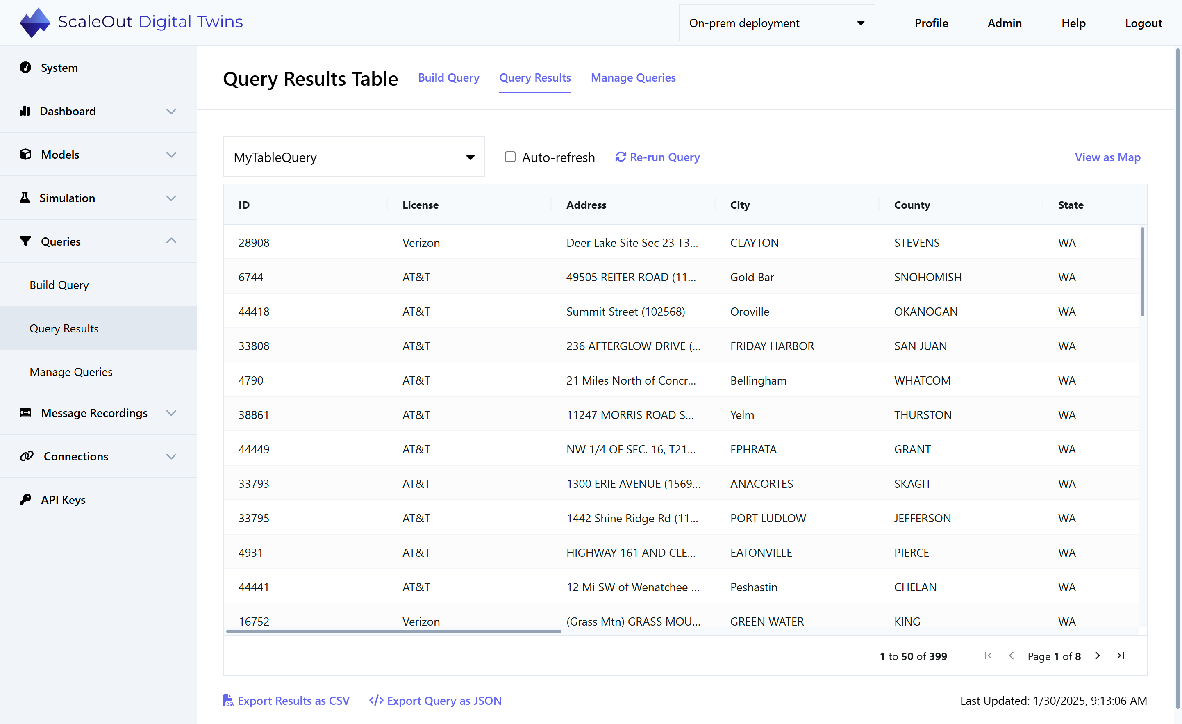Select the row with ID 28908

pyautogui.click(x=681, y=242)
